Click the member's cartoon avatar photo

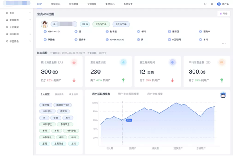tap(44, 24)
